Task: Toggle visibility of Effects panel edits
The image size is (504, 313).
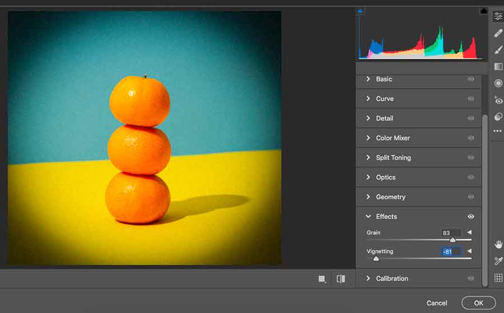Action: click(x=471, y=217)
